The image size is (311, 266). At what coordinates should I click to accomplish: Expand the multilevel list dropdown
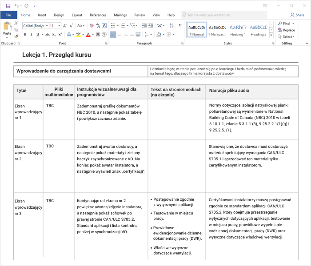tap(137, 26)
